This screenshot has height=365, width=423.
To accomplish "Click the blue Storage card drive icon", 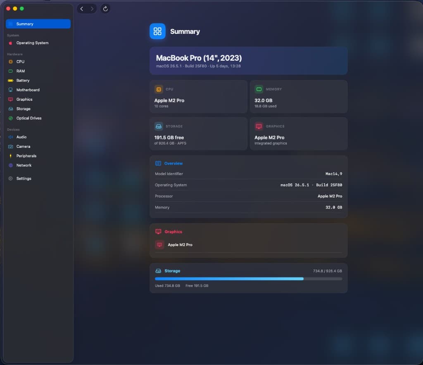I will coord(159,126).
